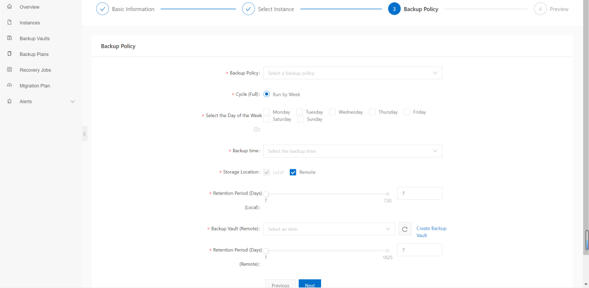Click the step 4 Preview circle
589x288 pixels.
point(540,9)
